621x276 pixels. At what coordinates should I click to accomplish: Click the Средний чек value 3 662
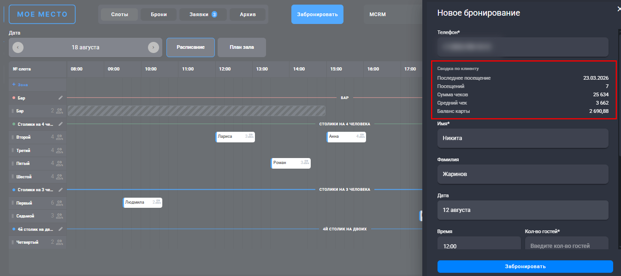click(602, 103)
